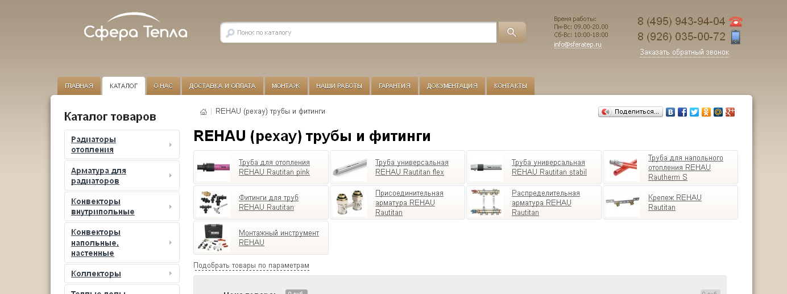This screenshot has width=787, height=294.
Task: Open Распределительная арматура manifold thumbnail
Action: [486, 202]
